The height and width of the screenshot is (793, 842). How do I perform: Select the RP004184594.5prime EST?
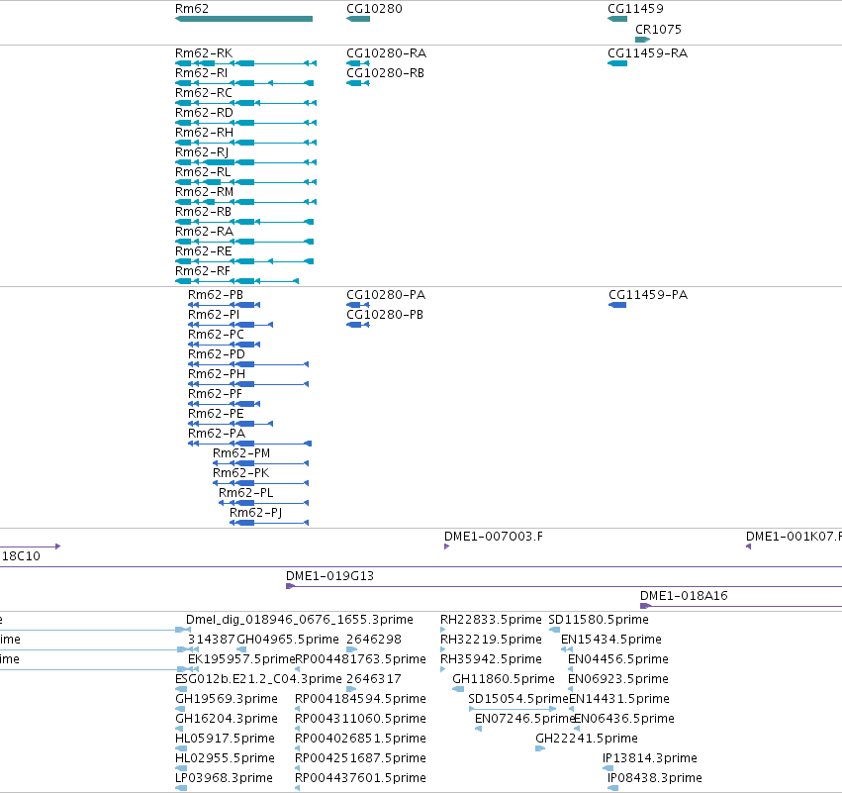coord(298,709)
